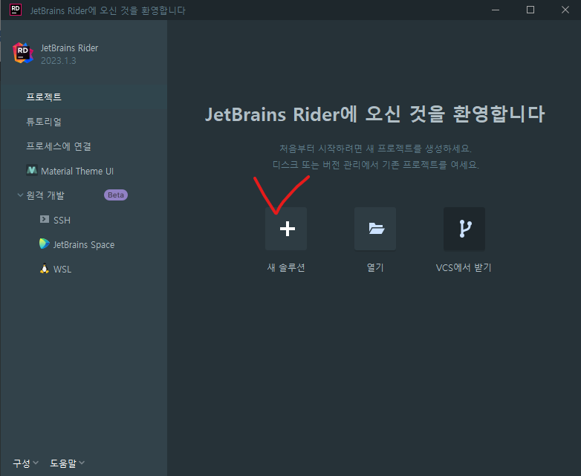Minimize the Rider welcome window
Screen dimensions: 581x476
(496, 10)
